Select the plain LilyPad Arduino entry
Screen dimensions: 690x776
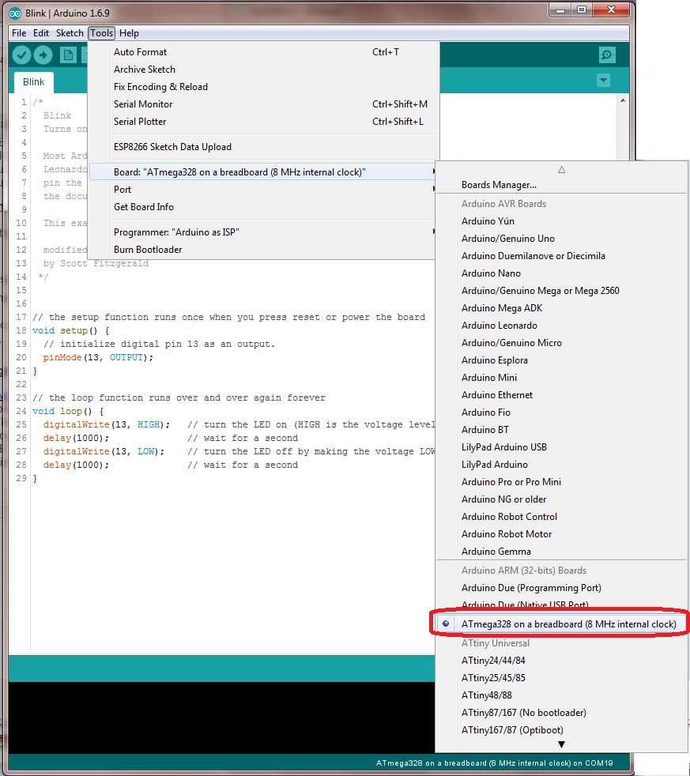[561, 464]
